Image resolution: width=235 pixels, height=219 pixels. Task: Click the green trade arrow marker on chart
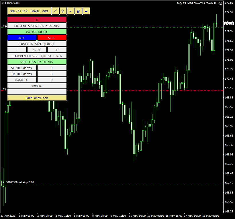click(204, 27)
